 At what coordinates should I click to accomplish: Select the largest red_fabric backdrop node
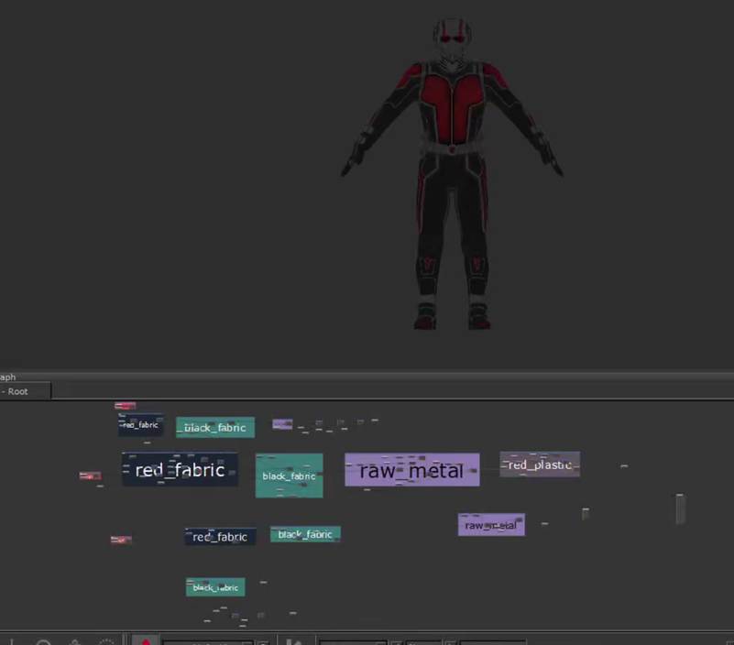click(180, 470)
